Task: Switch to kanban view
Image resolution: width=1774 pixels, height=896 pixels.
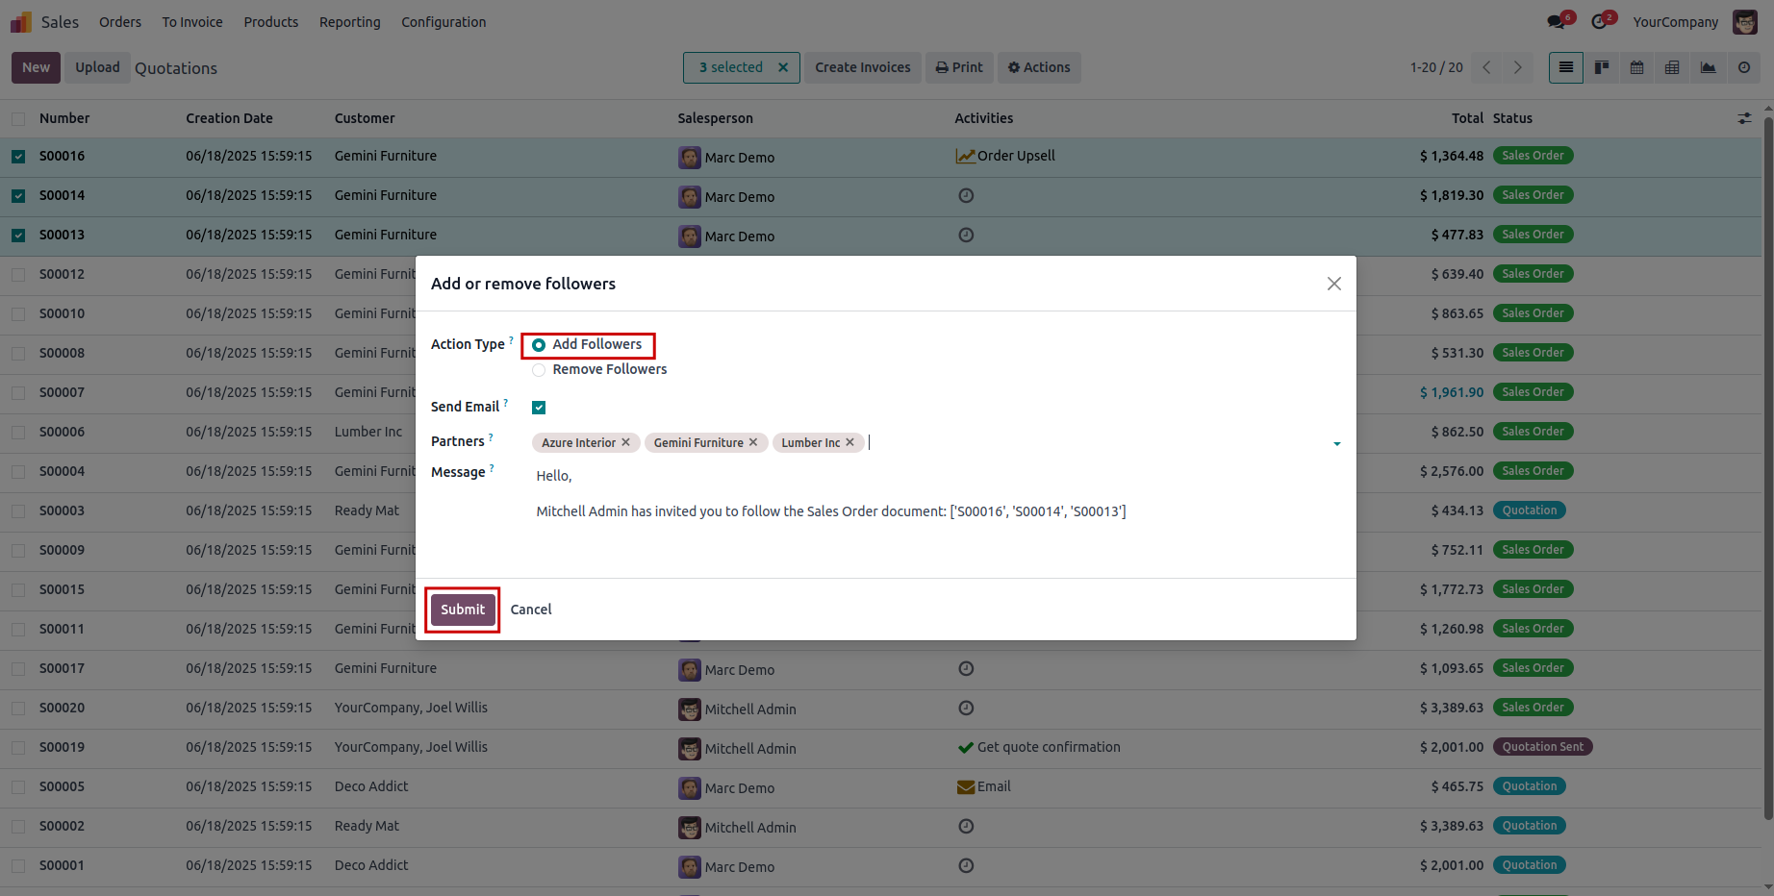Action: 1602,67
